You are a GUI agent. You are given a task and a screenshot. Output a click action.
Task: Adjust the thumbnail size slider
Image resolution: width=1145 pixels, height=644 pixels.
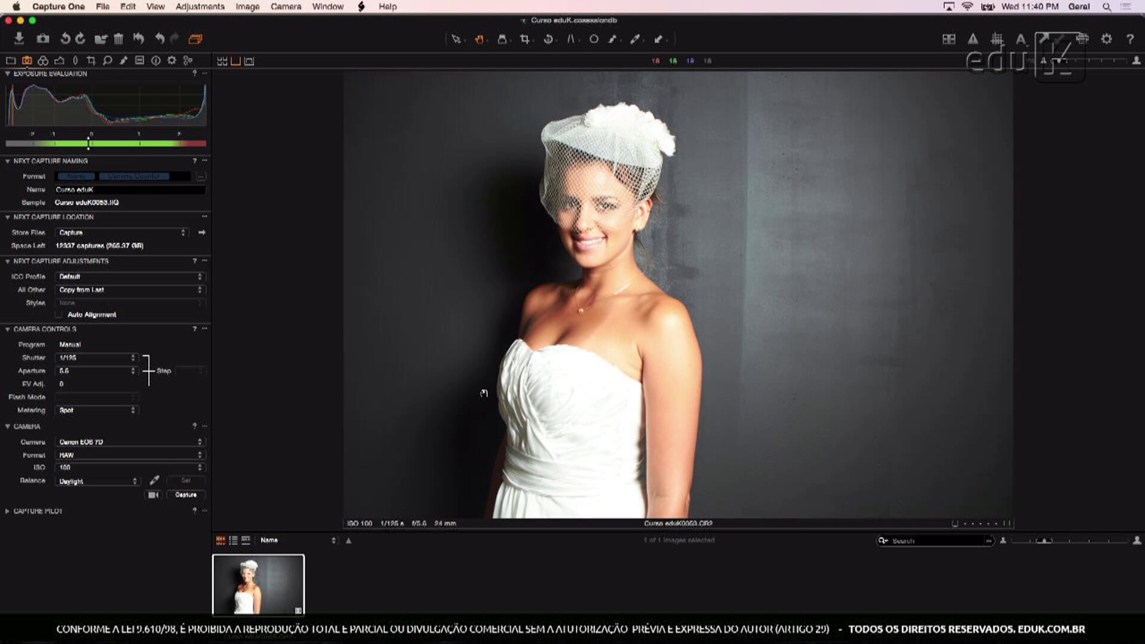coord(1044,541)
